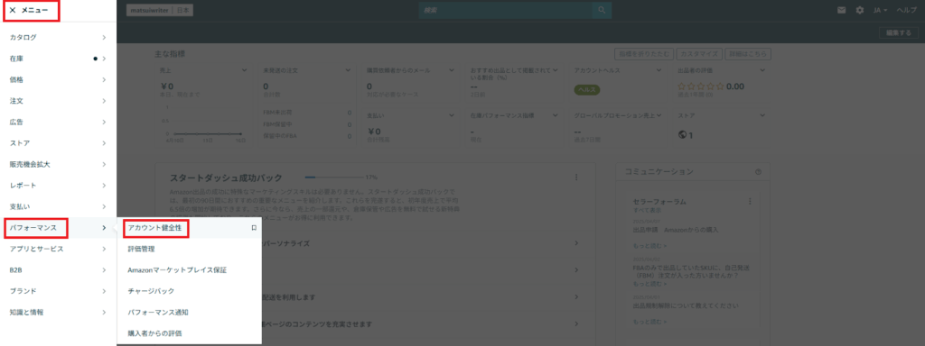
Task: Click the カスタマイズ button
Action: coord(699,54)
